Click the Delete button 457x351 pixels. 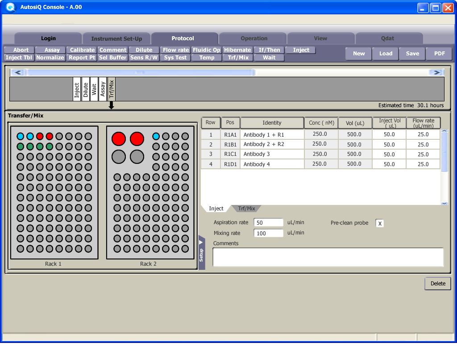[438, 284]
